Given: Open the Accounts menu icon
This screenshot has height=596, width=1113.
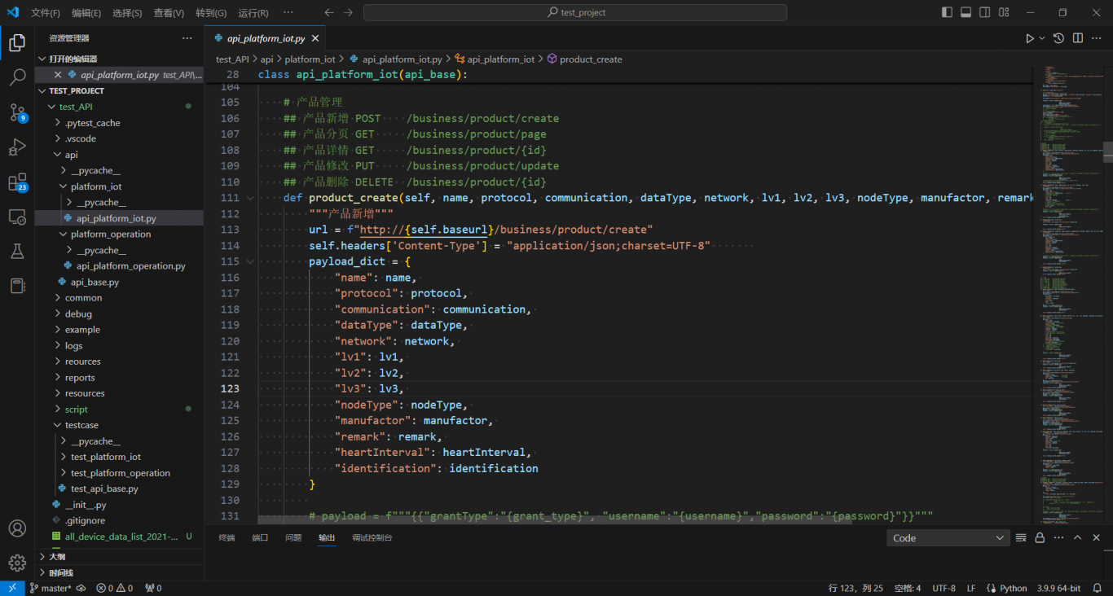Looking at the screenshot, I should coord(17,528).
